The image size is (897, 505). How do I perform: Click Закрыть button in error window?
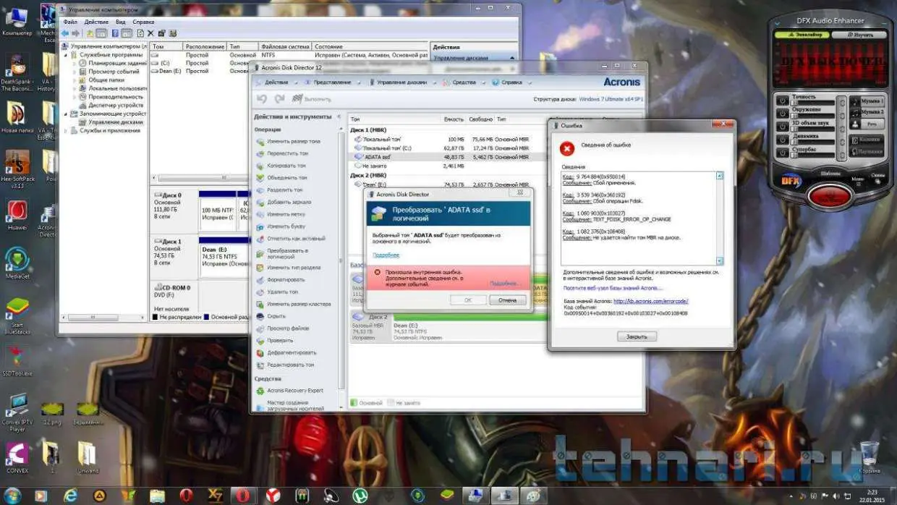tap(637, 336)
